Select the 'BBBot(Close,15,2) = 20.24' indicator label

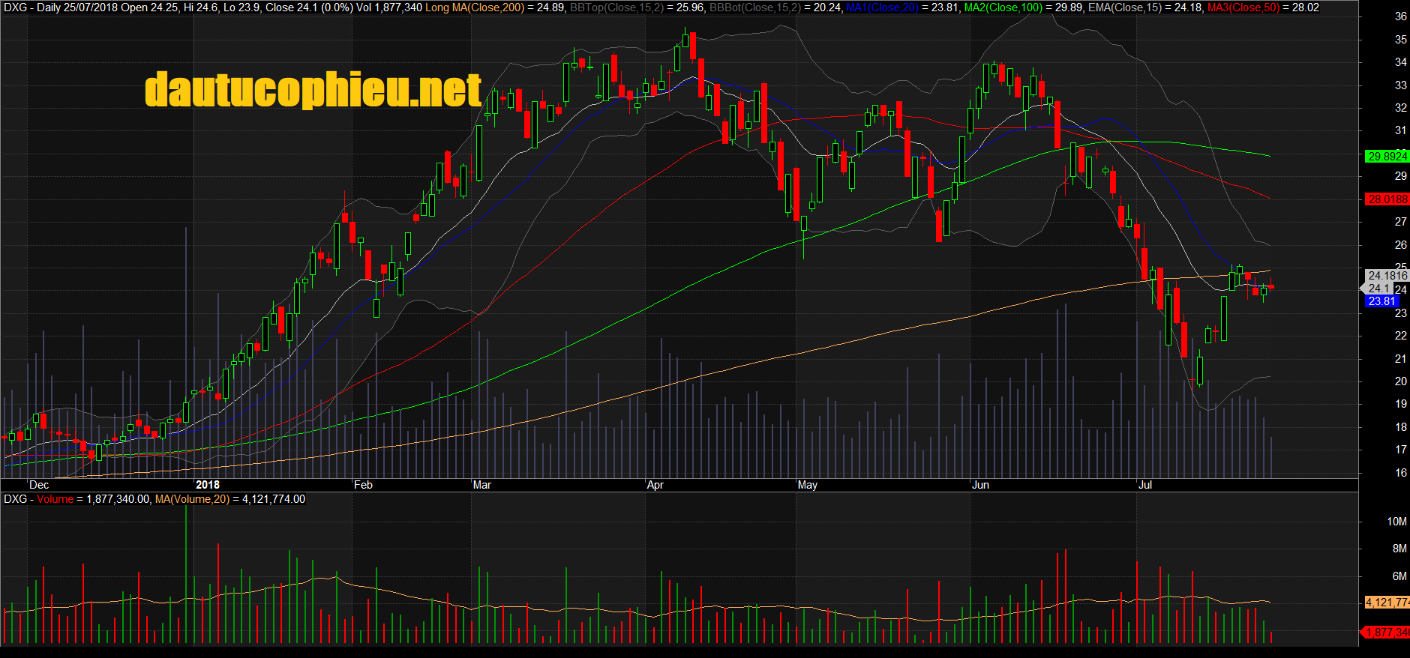point(776,7)
